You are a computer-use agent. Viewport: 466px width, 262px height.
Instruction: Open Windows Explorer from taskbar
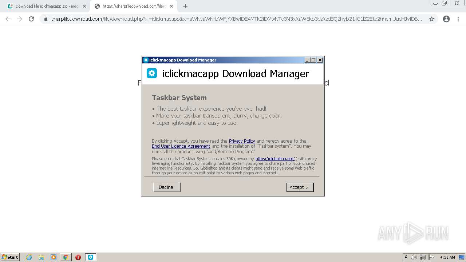(x=41, y=257)
